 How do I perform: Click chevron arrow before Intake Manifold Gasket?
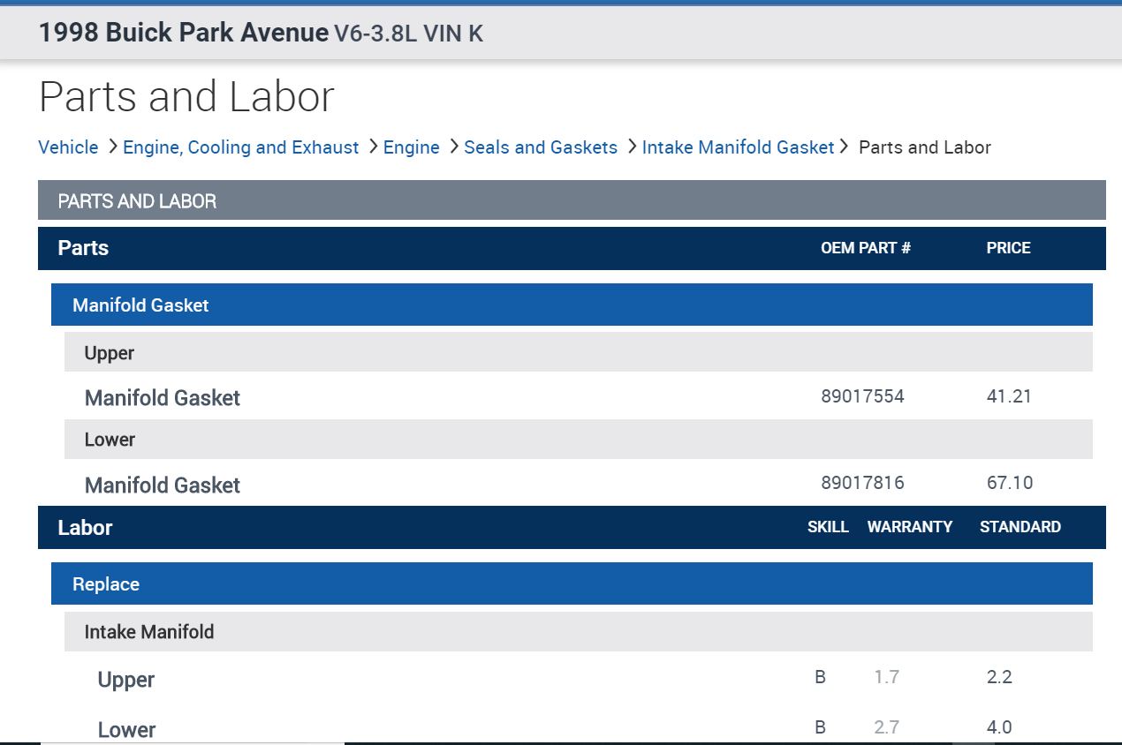pos(632,147)
